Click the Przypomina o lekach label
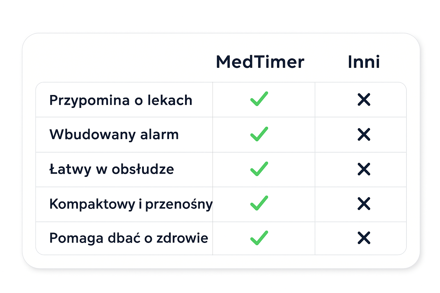The height and width of the screenshot is (293, 440). coord(121,100)
